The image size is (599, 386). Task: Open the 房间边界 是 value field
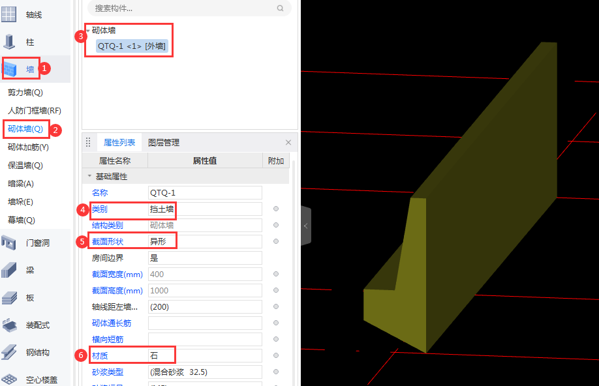coord(205,258)
